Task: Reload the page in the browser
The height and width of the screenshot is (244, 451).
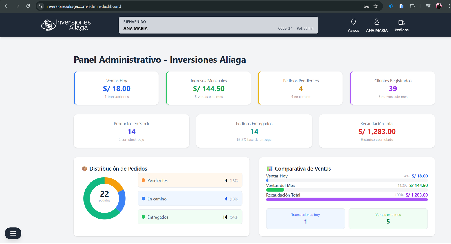Action: (x=28, y=6)
